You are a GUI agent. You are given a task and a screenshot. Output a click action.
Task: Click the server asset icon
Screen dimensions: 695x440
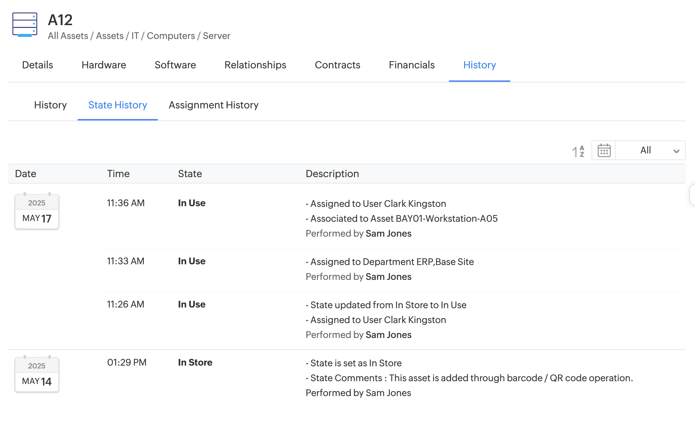pyautogui.click(x=25, y=25)
